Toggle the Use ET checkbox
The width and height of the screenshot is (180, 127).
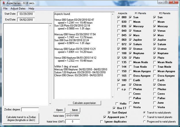coord(114,108)
